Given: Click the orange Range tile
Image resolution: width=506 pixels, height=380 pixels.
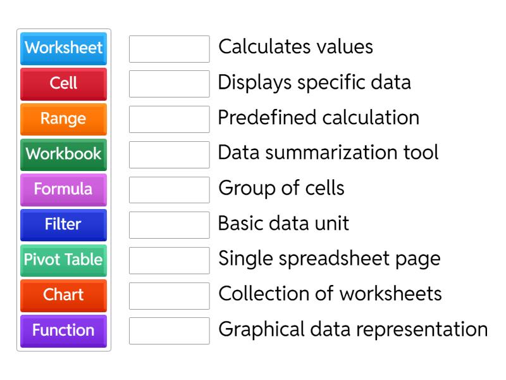Looking at the screenshot, I should [63, 119].
